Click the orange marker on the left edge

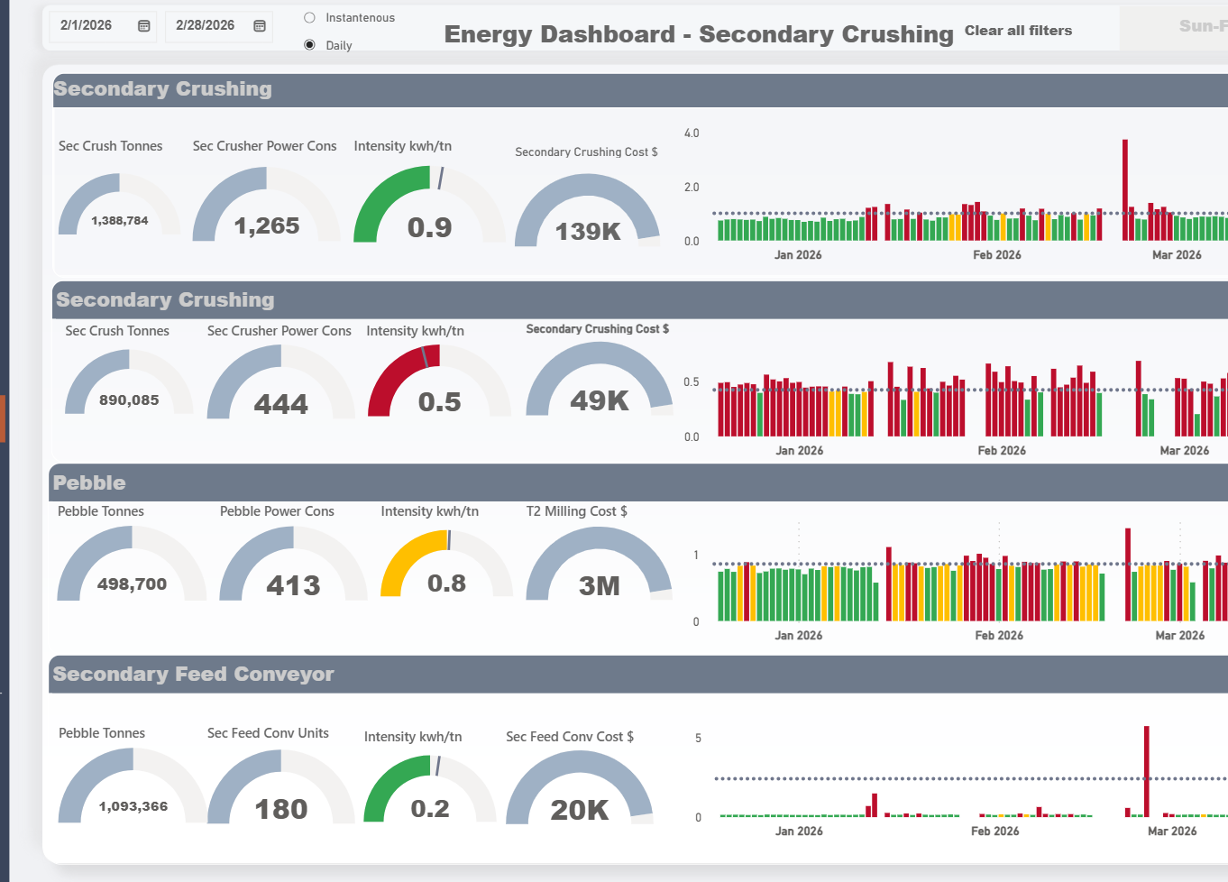point(3,418)
